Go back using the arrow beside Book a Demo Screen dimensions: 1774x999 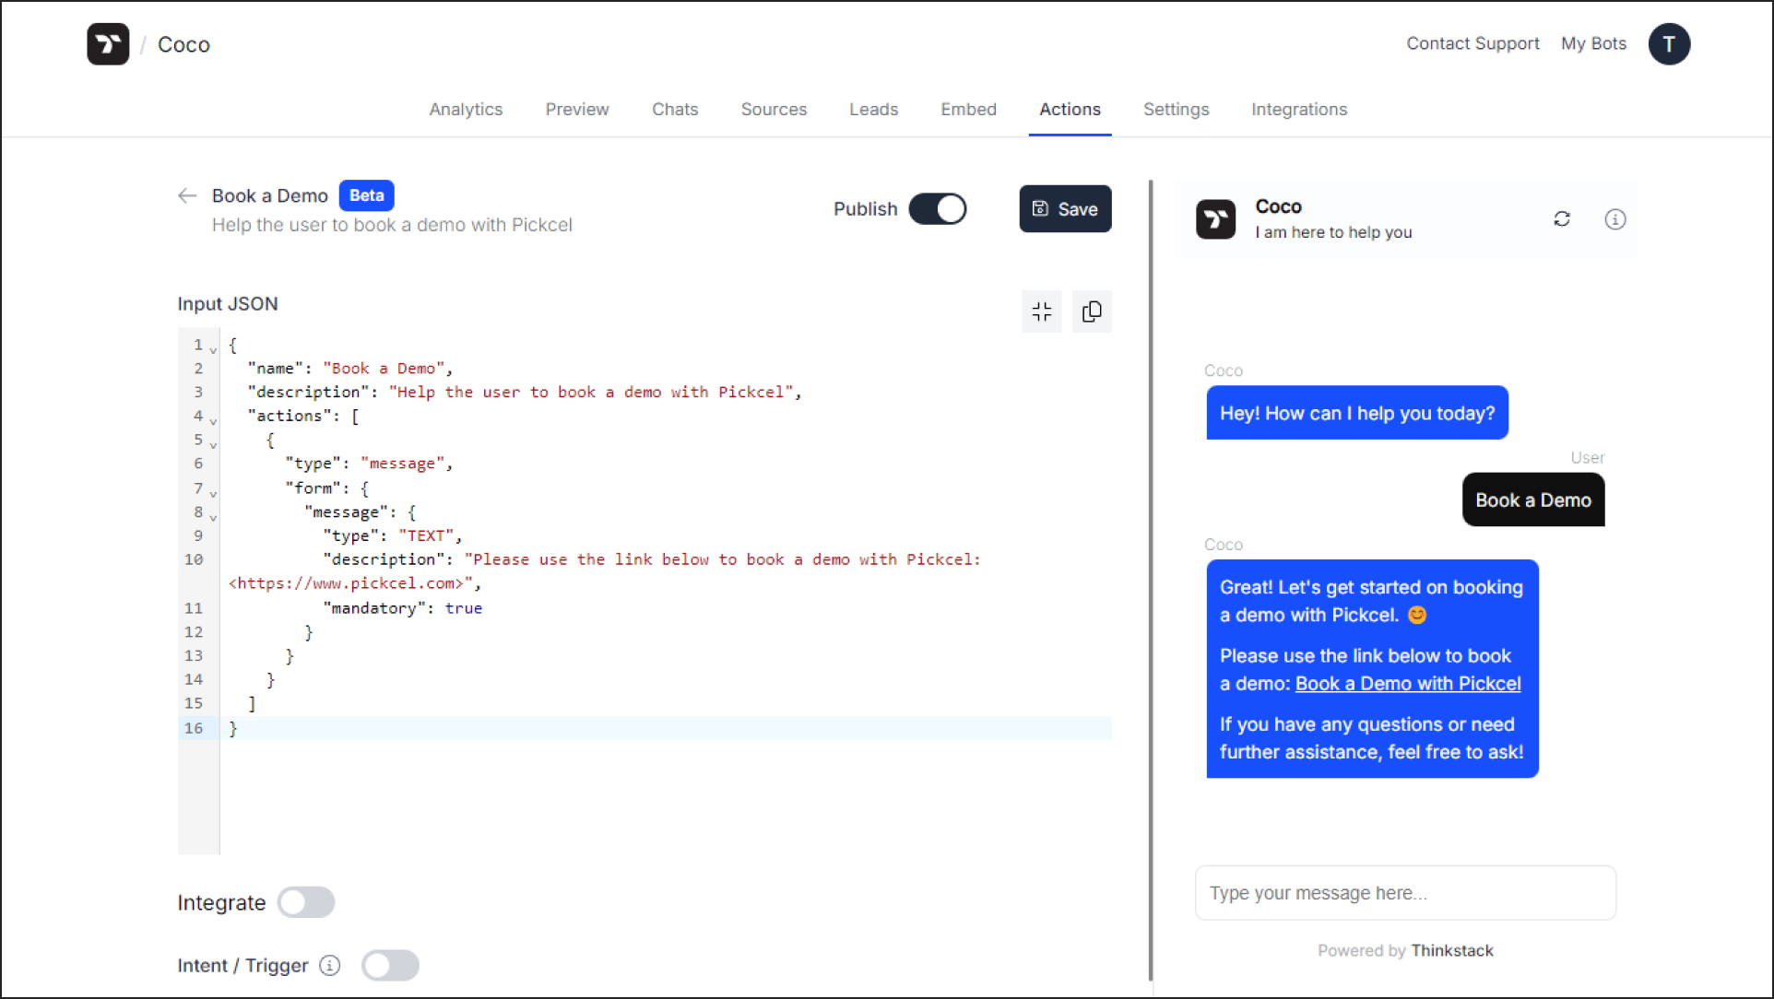(187, 195)
